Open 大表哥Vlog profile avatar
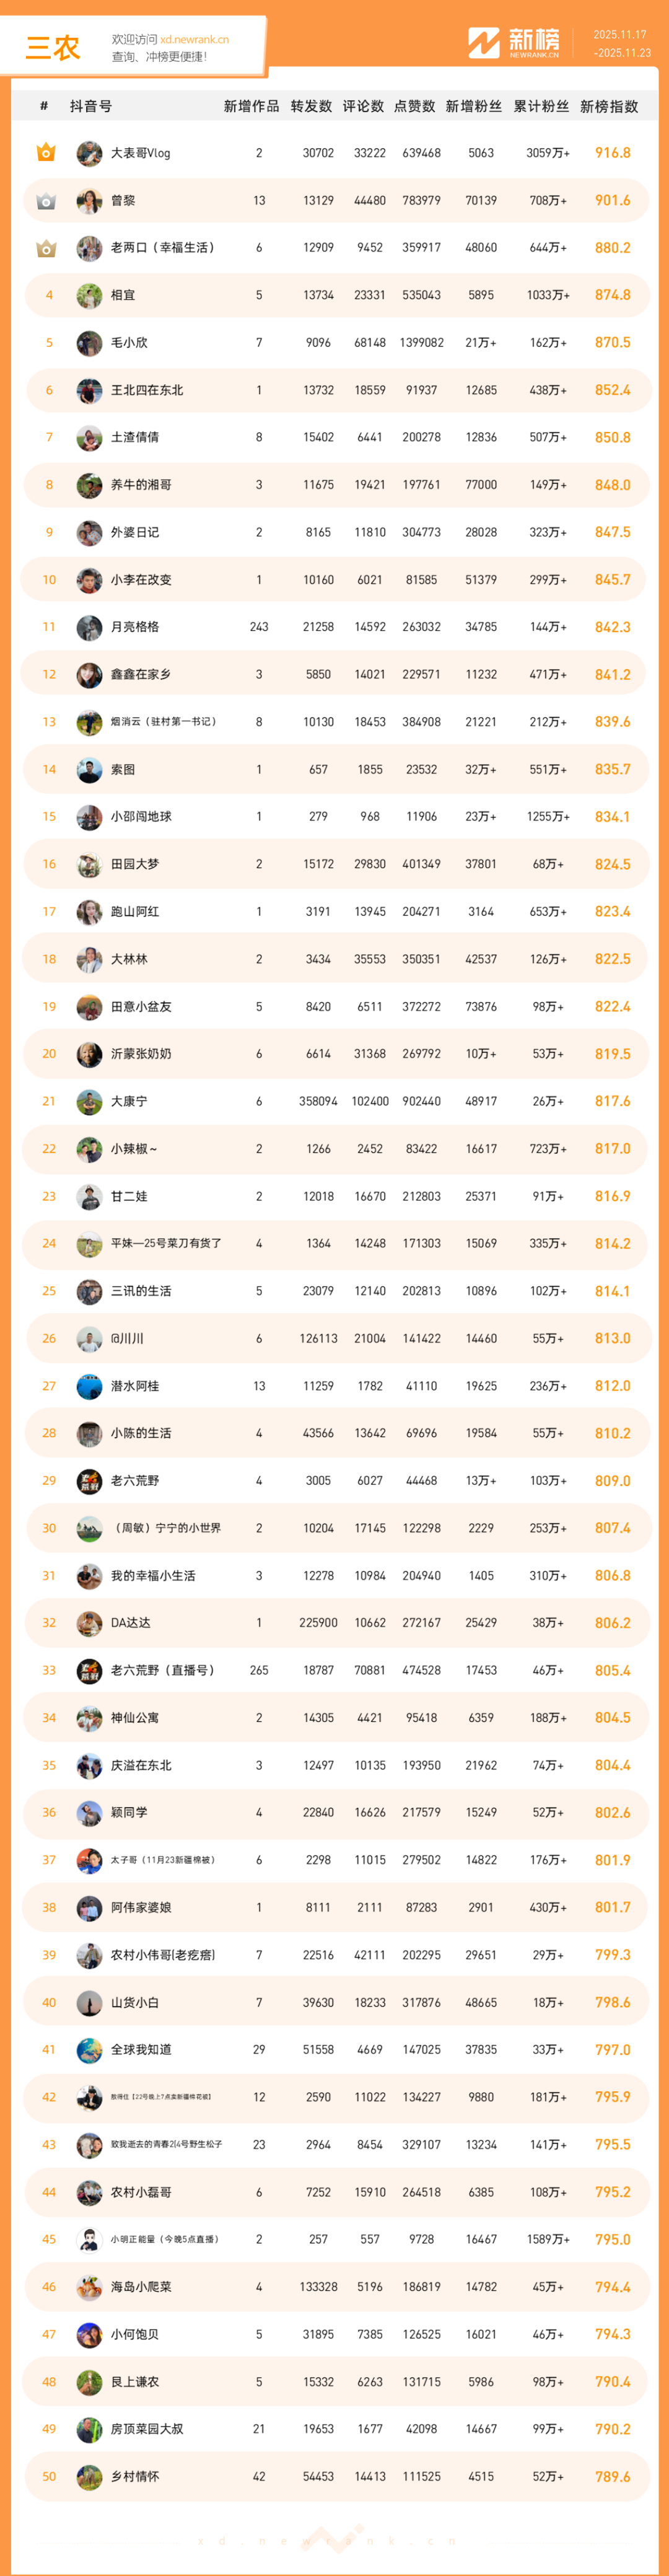 pyautogui.click(x=89, y=154)
